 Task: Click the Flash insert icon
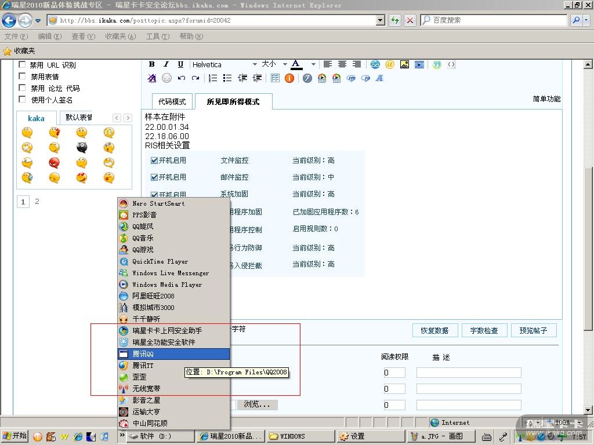(x=307, y=78)
